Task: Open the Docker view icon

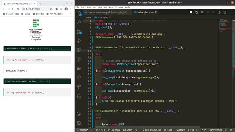Action: (x=79, y=69)
